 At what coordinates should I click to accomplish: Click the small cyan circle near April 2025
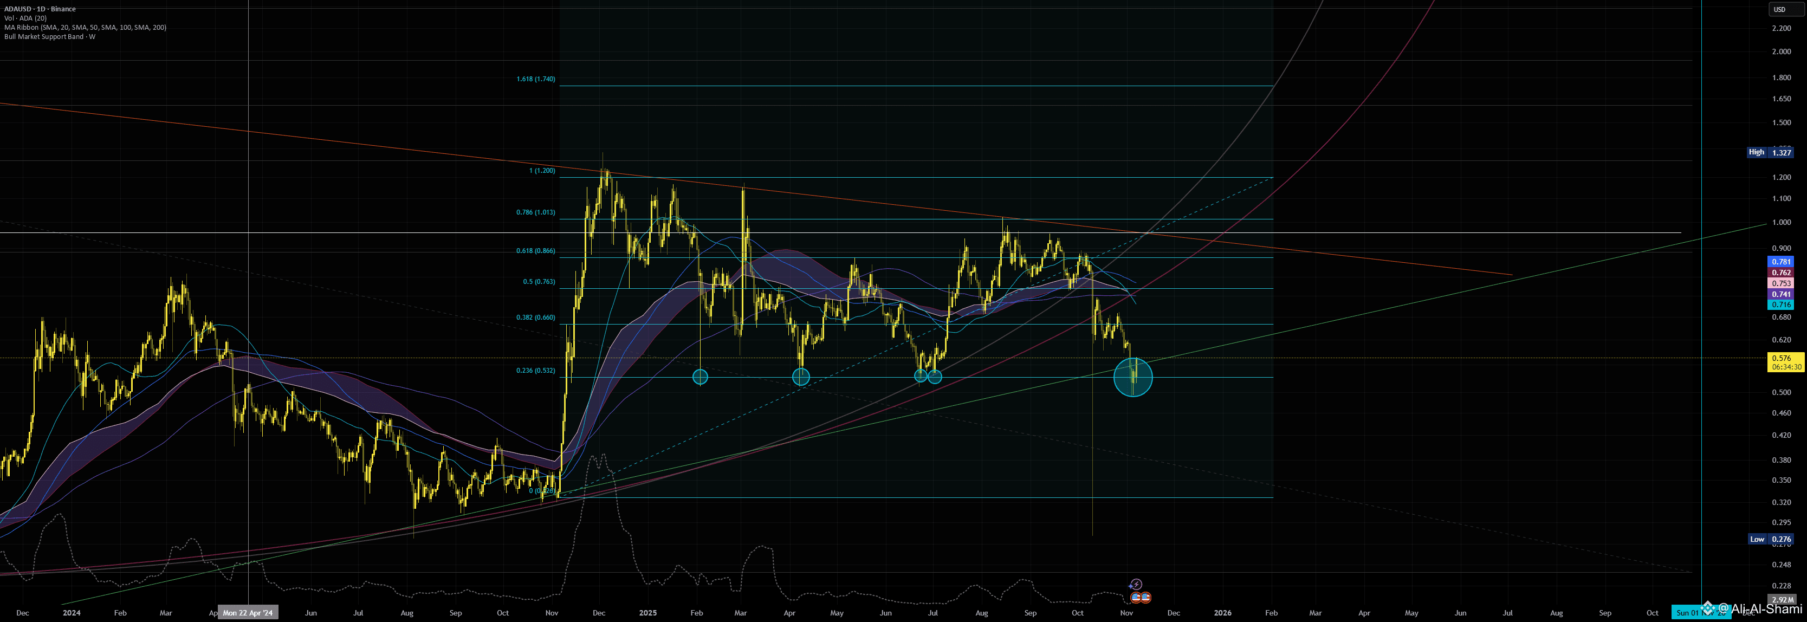[x=800, y=377]
